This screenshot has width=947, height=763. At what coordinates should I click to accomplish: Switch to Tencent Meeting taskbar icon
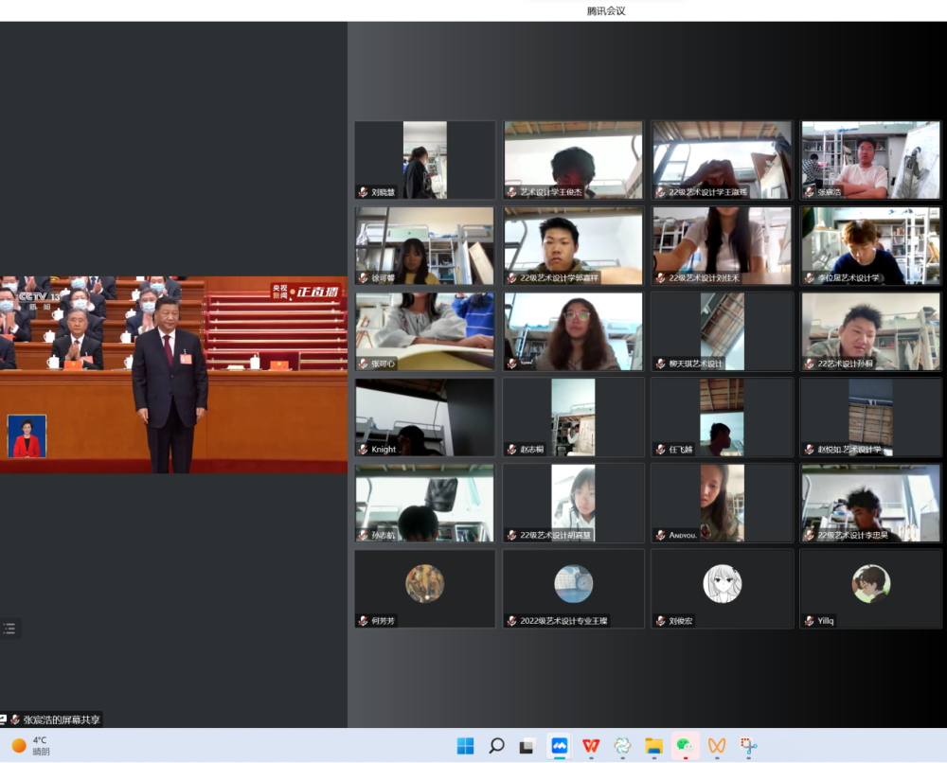click(x=560, y=746)
